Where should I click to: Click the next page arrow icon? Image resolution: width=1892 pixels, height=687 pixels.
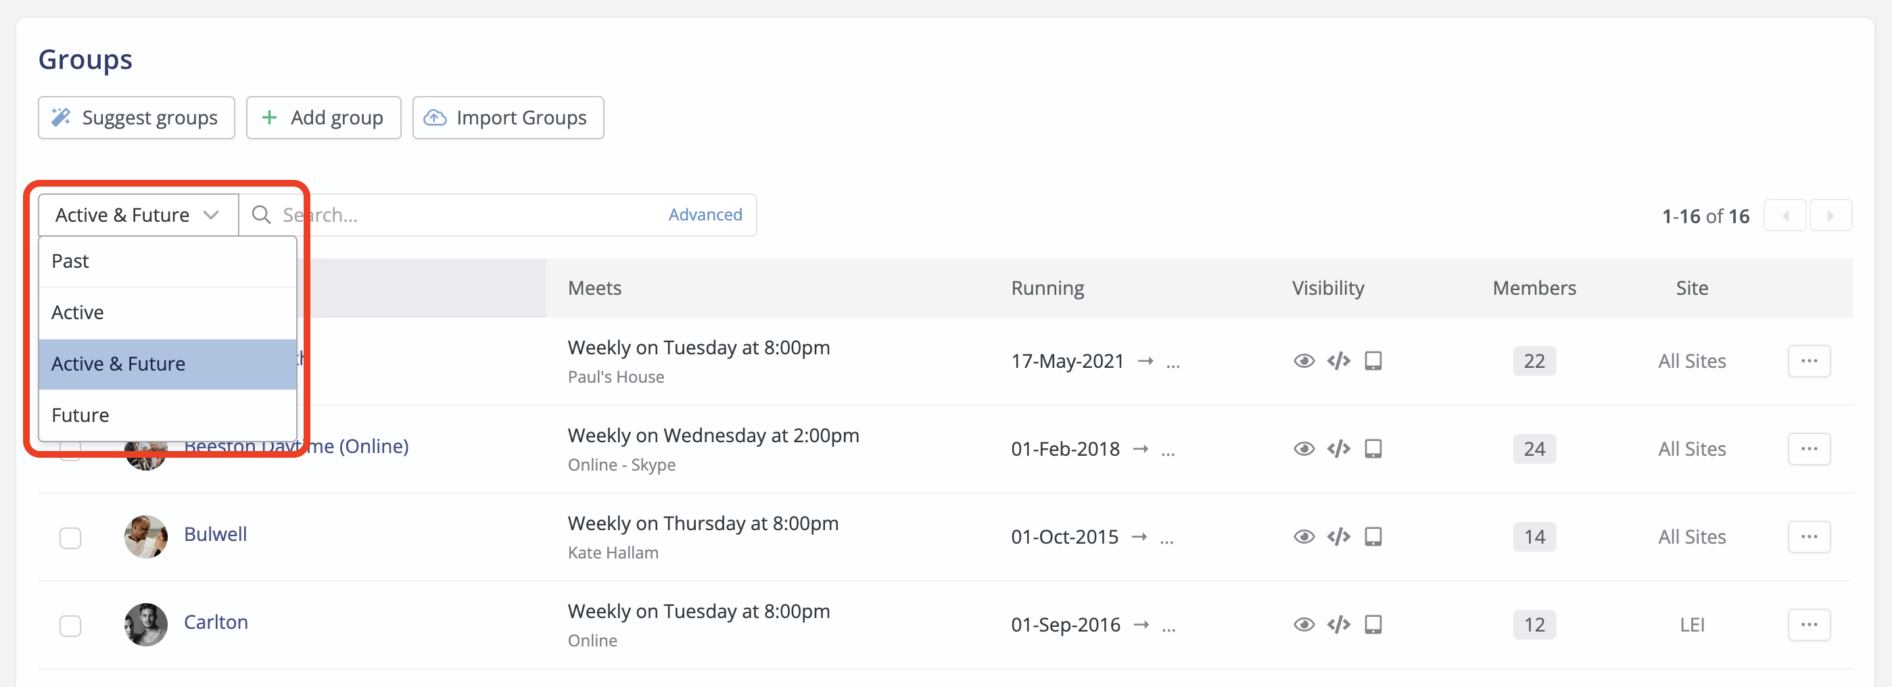coord(1831,215)
